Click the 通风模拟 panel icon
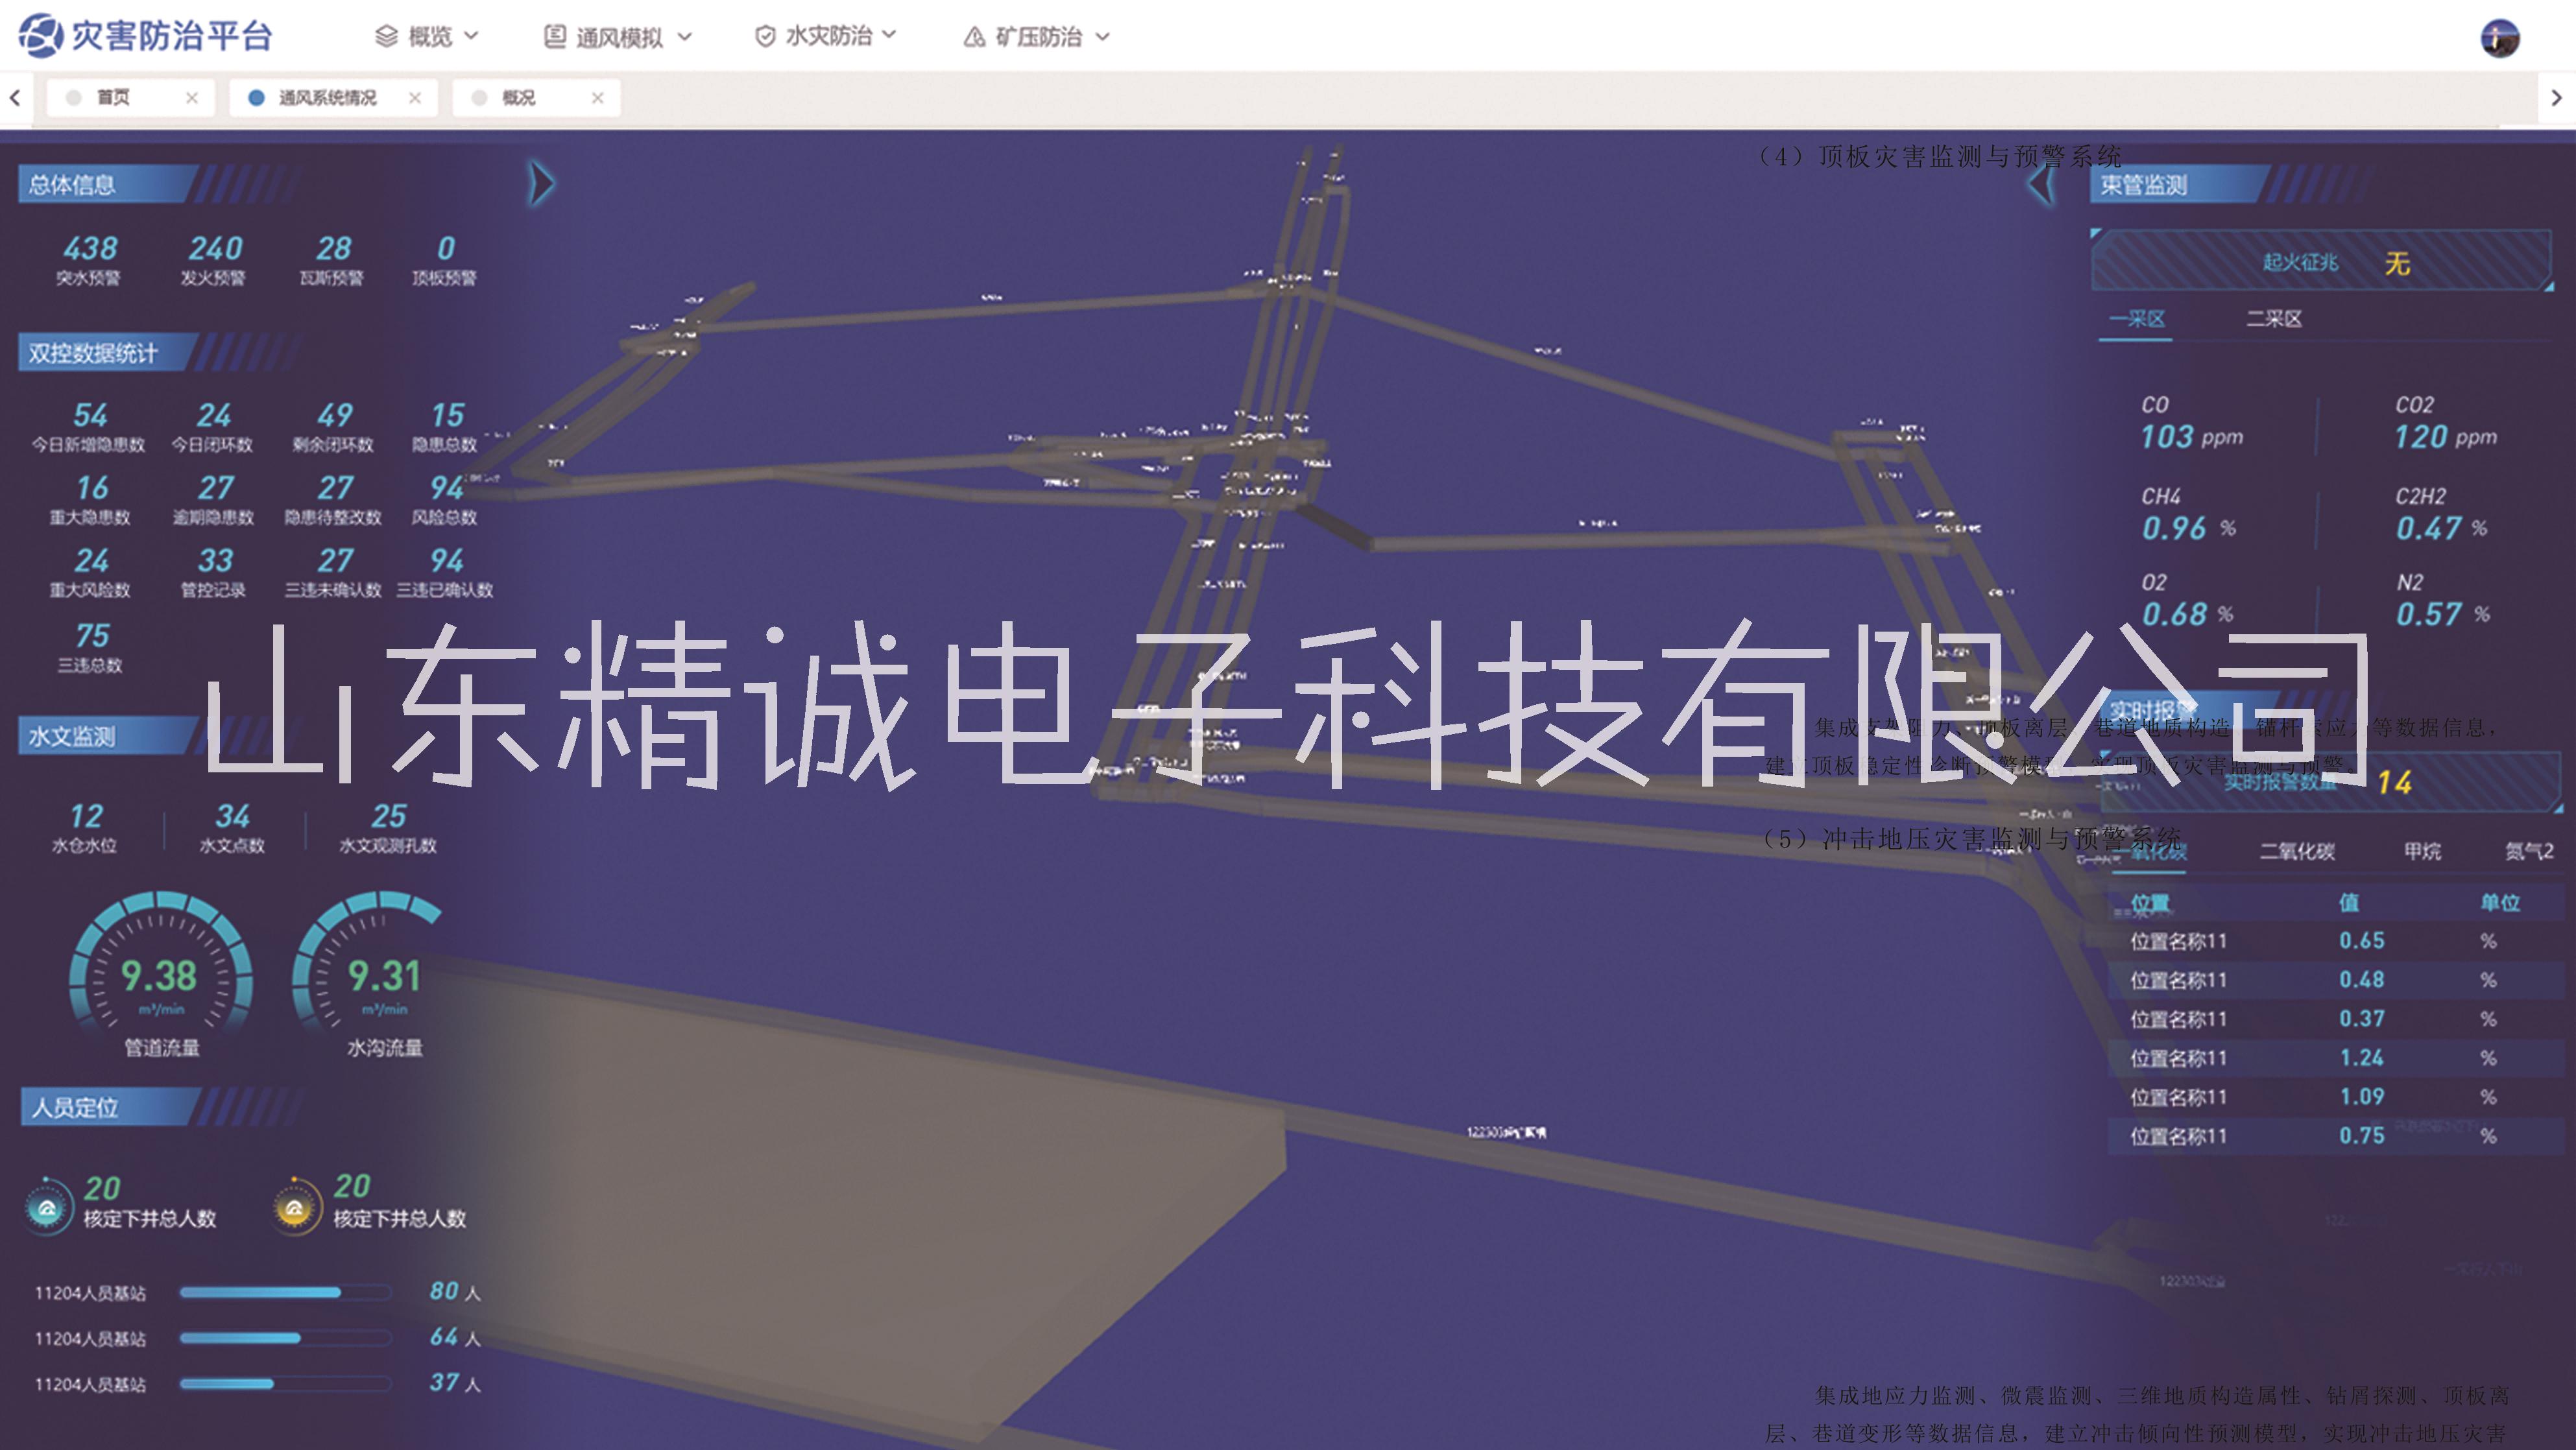This screenshot has height=1450, width=2576. click(554, 37)
